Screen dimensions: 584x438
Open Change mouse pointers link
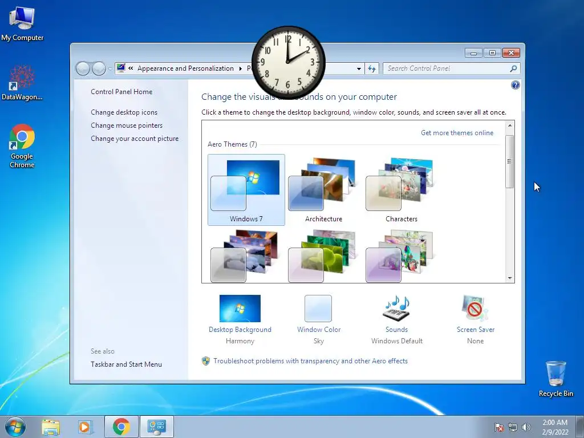127,125
